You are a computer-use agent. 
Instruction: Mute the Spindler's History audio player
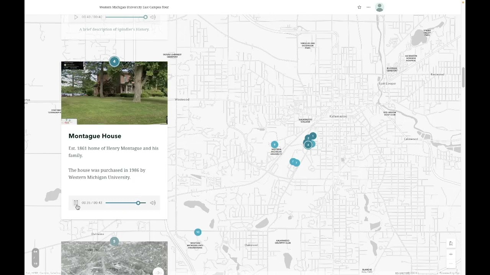pyautogui.click(x=153, y=17)
